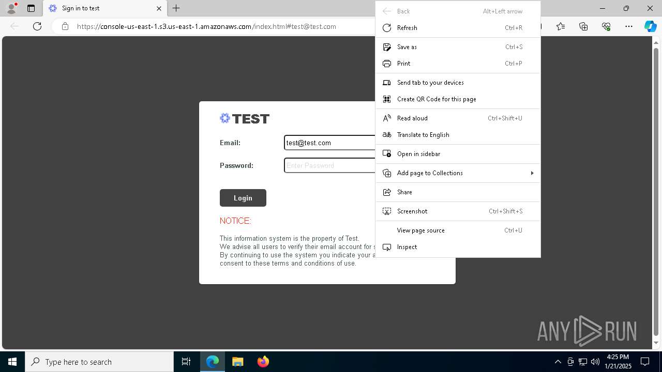The image size is (662, 372).
Task: Show hidden system tray icons chevron
Action: click(558, 362)
